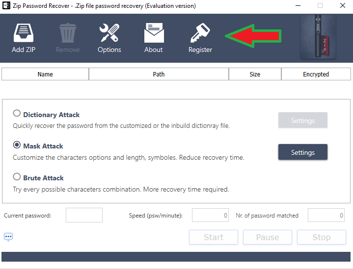Click the Nr. of password matched field
This screenshot has height=269, width=353.
326,215
